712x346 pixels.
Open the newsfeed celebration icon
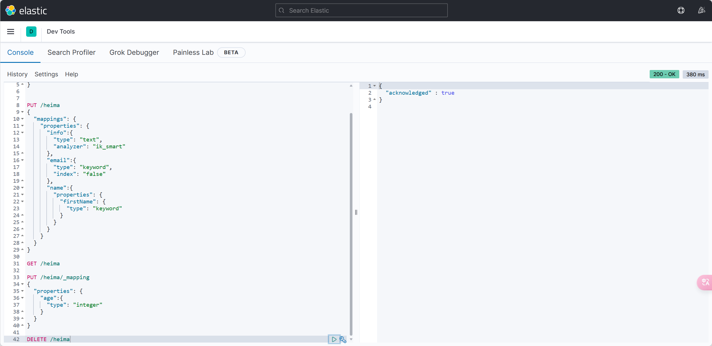(701, 11)
